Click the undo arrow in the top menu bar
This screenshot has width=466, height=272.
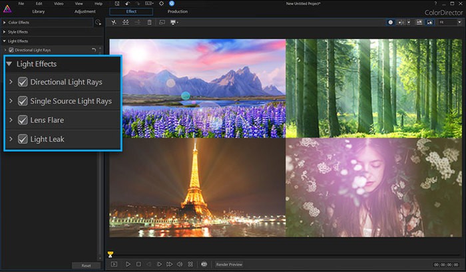(x=127, y=4)
